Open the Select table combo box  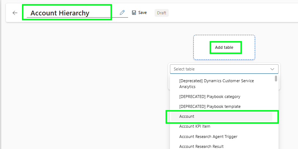coord(224,69)
